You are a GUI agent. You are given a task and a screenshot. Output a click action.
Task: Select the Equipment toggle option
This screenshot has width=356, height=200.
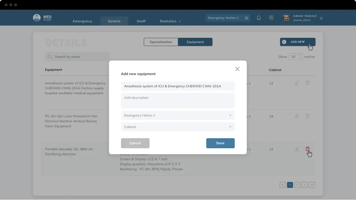coord(195,42)
